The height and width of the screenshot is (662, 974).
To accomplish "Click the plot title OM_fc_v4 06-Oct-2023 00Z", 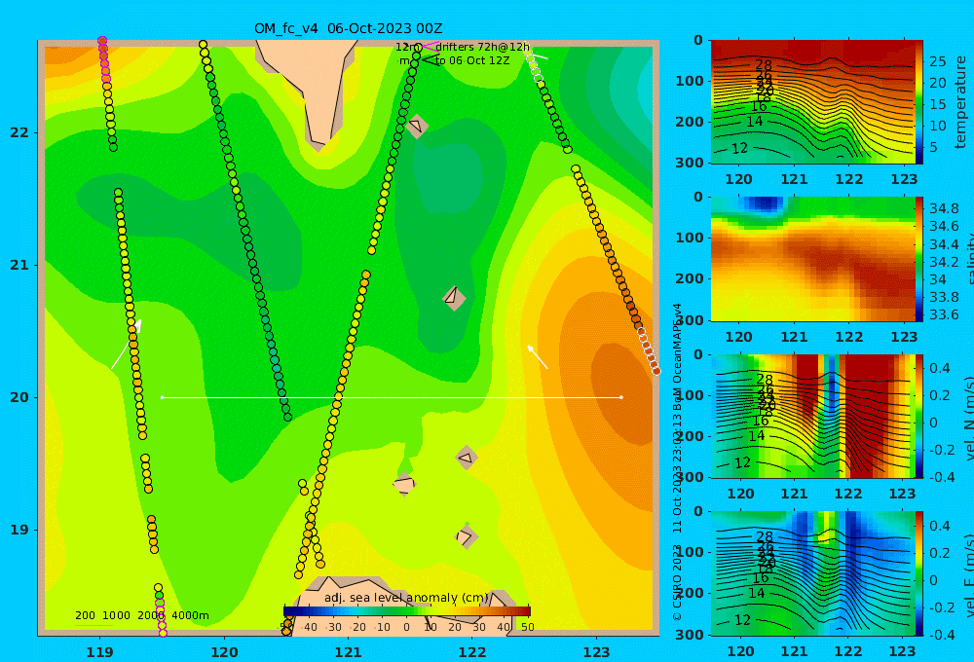I will pyautogui.click(x=348, y=28).
